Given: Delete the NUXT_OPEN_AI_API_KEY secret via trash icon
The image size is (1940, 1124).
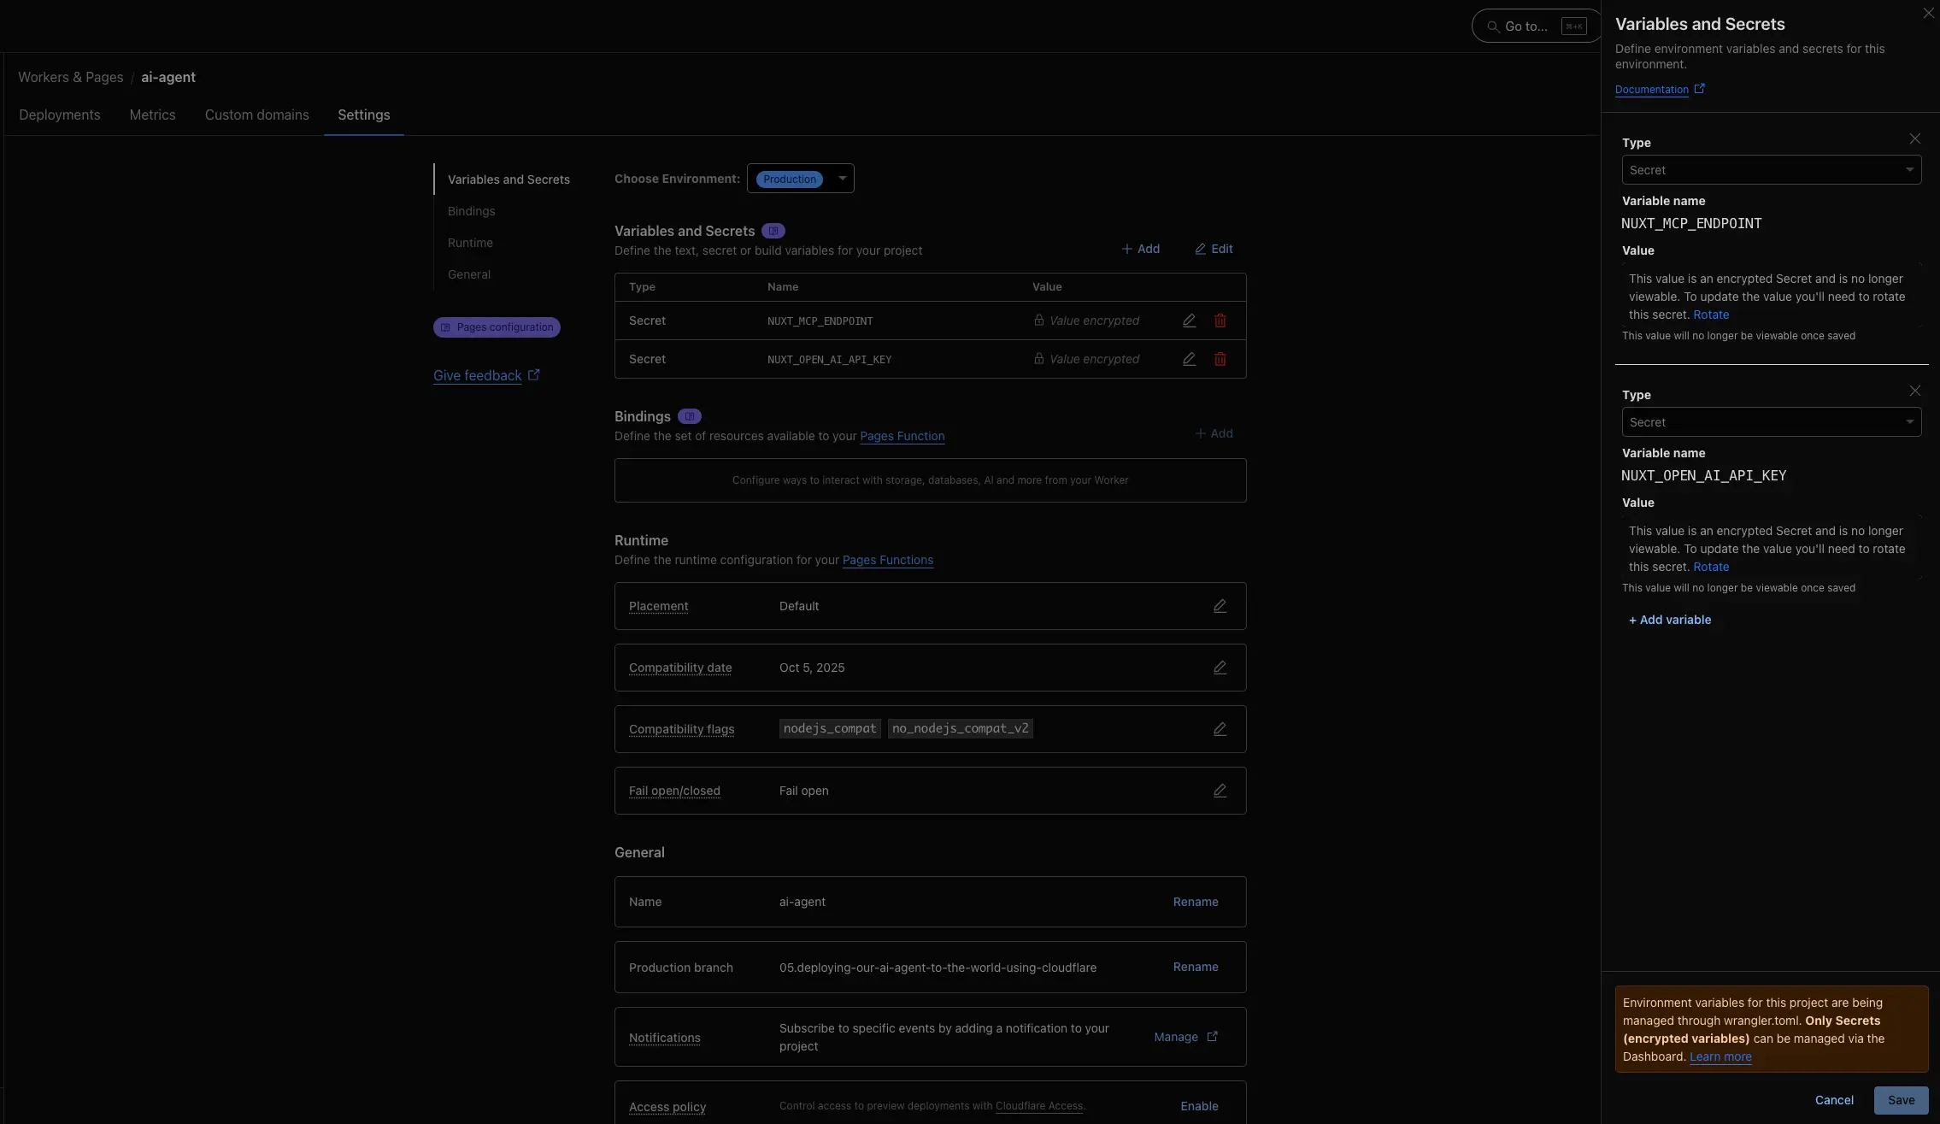Looking at the screenshot, I should click(x=1220, y=359).
